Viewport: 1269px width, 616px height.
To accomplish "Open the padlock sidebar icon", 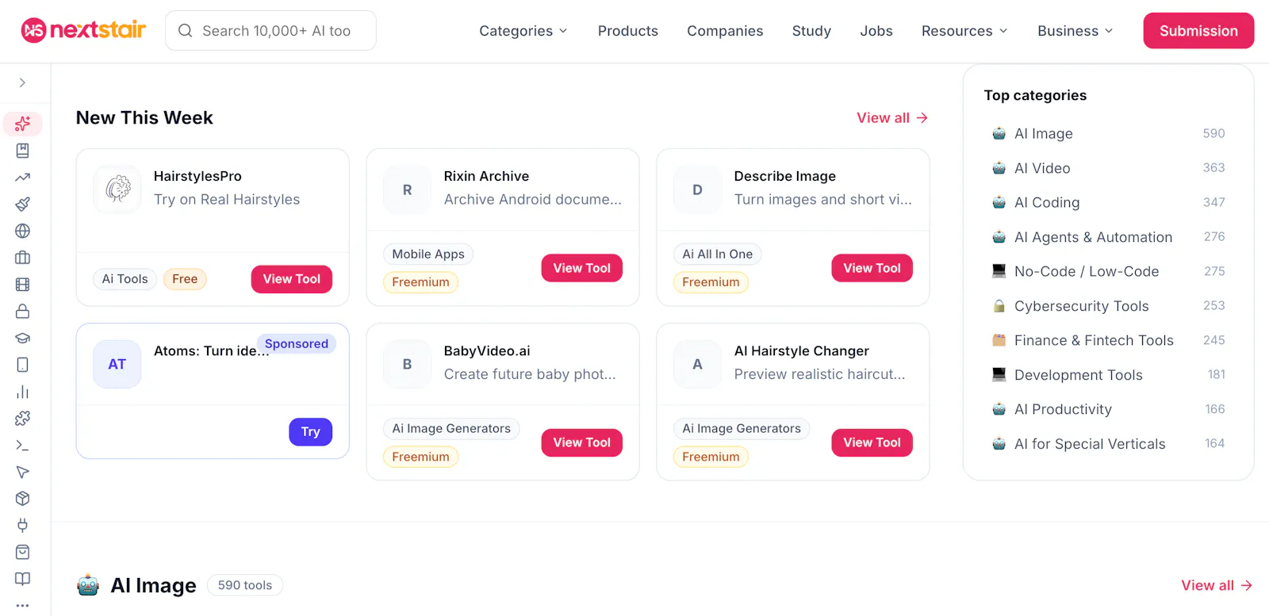I will click(23, 311).
